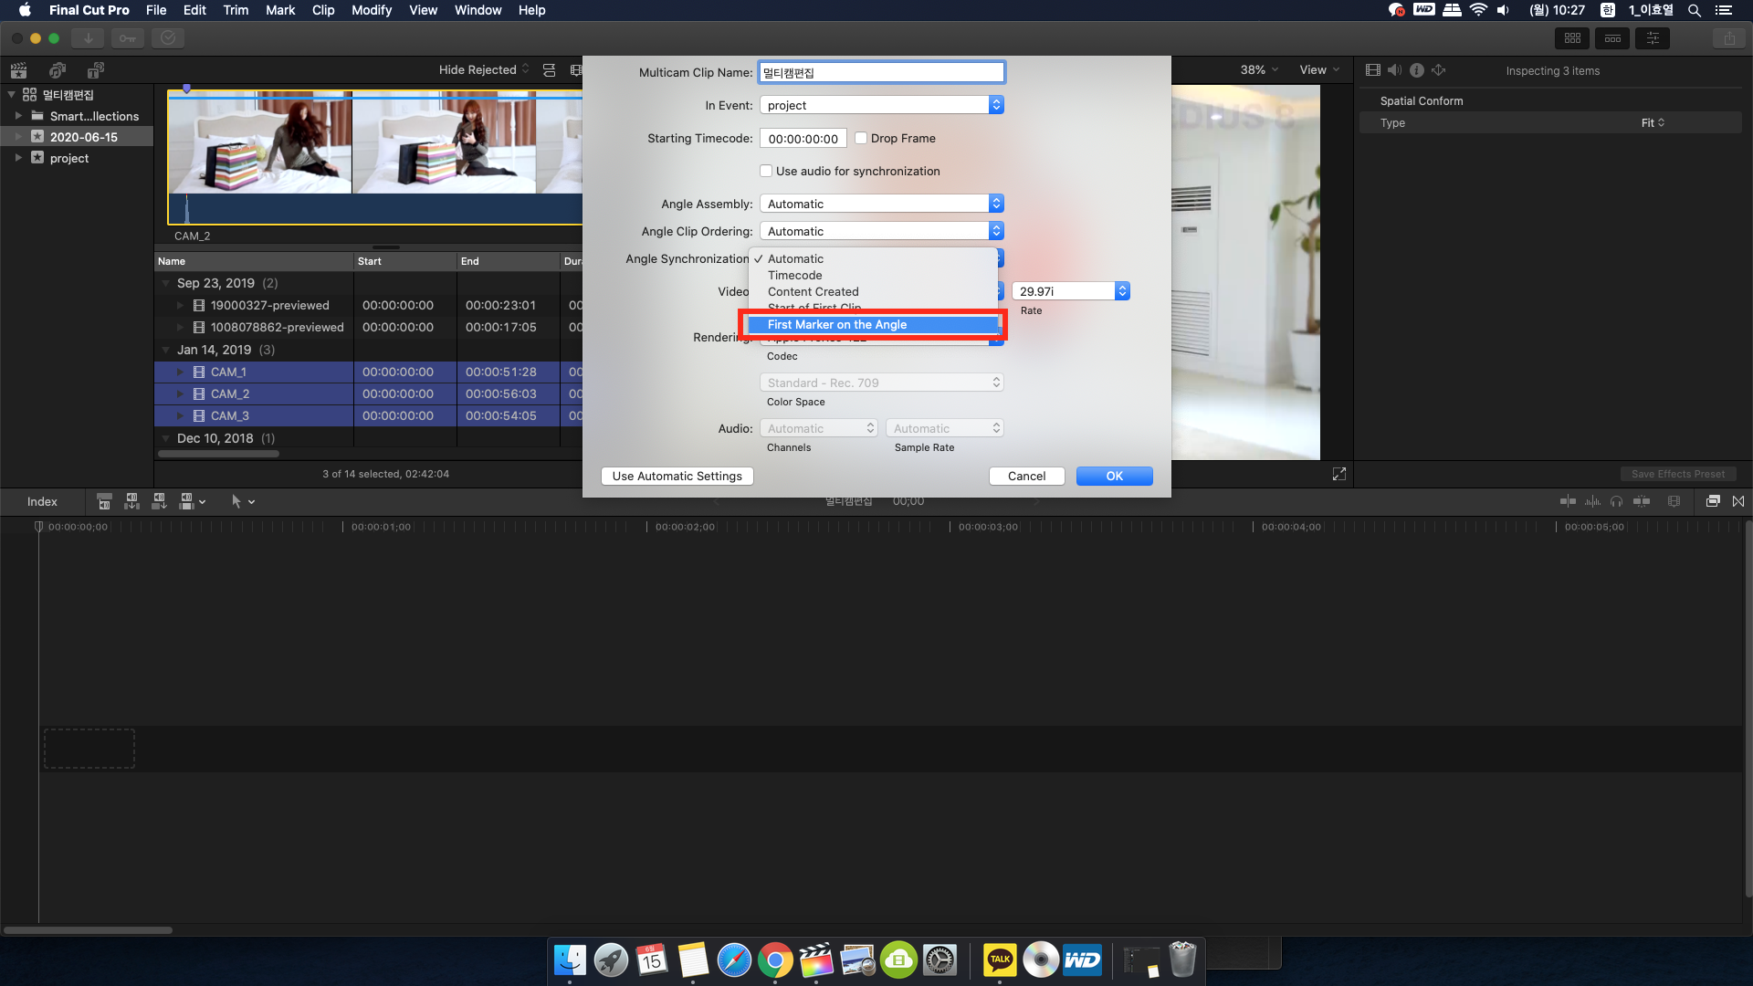Show the Info inspector icon
Image resolution: width=1753 pixels, height=986 pixels.
click(1416, 70)
